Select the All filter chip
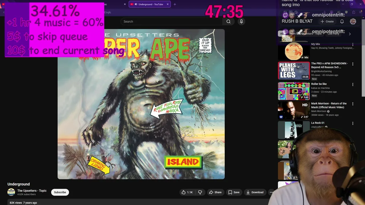365x205 pixels. (x=281, y=34)
